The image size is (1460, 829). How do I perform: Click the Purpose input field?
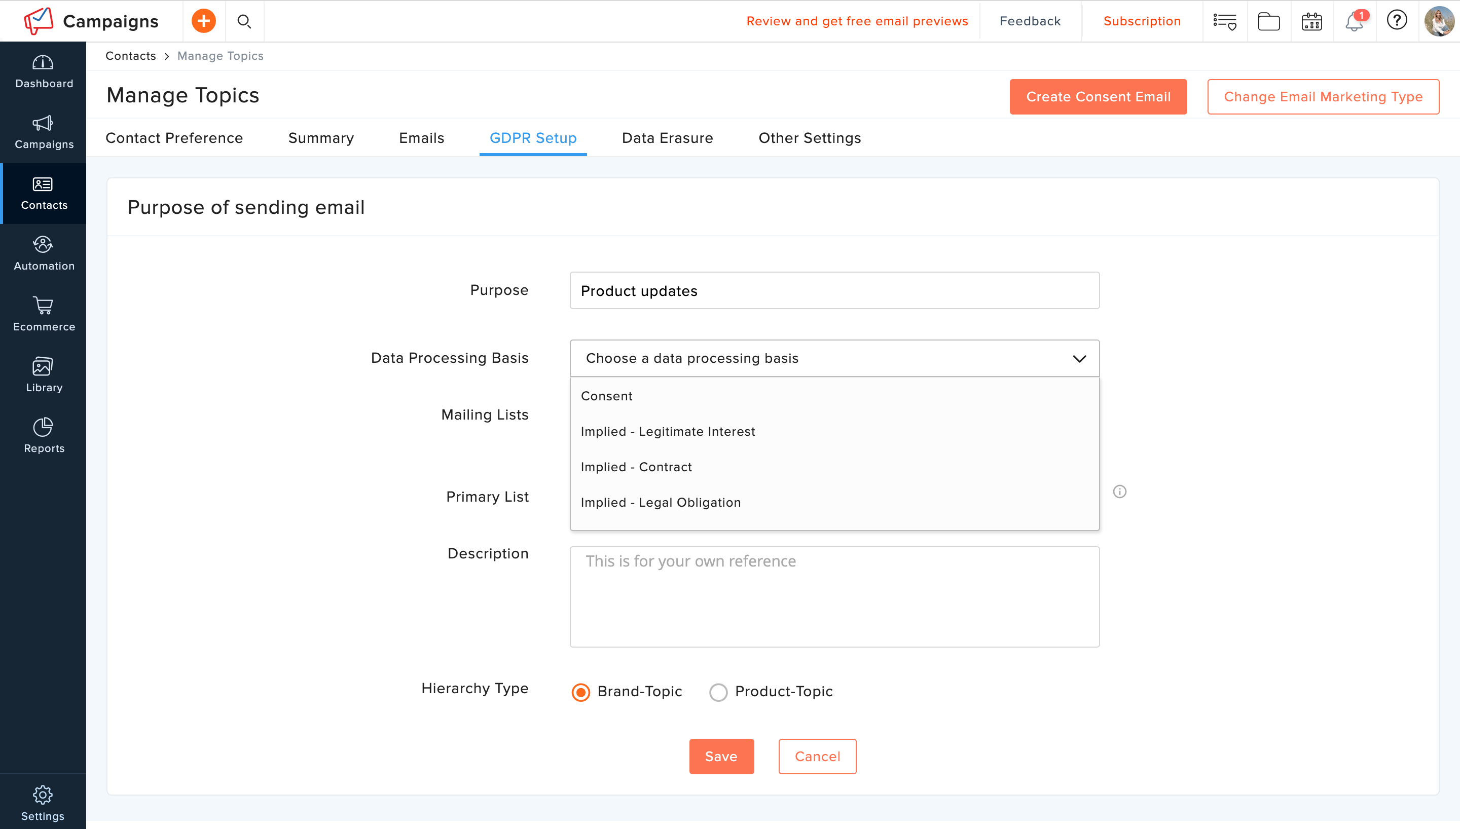[834, 290]
